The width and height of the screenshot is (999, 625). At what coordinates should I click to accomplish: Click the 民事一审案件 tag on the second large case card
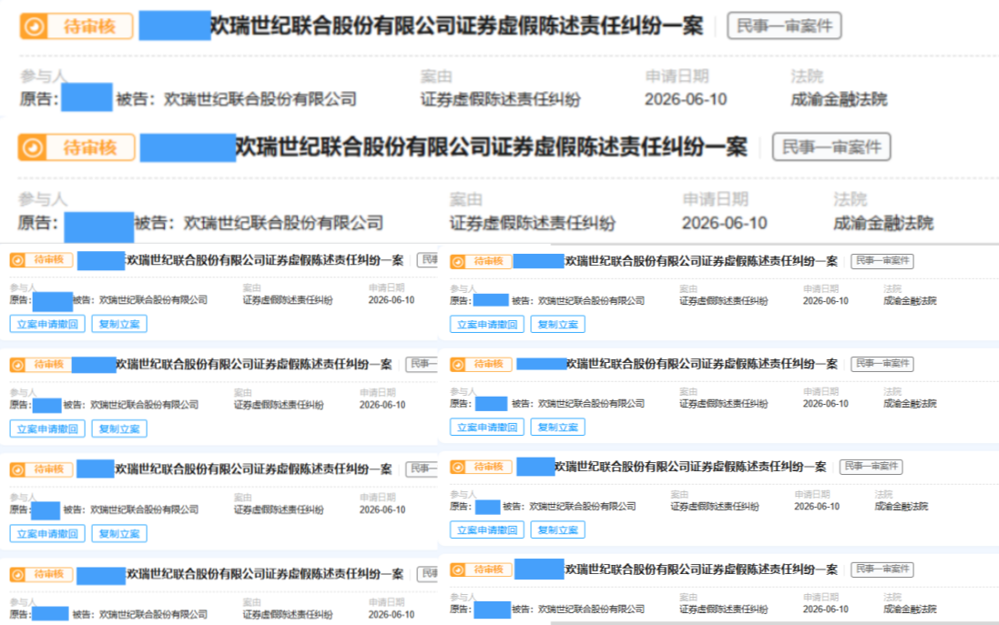click(831, 147)
